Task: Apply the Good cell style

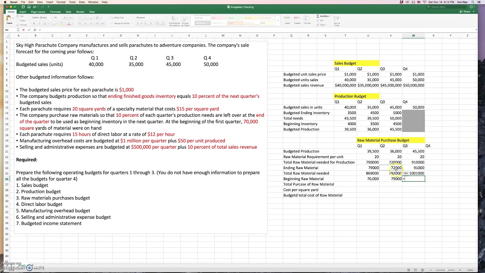Action: click(x=235, y=18)
